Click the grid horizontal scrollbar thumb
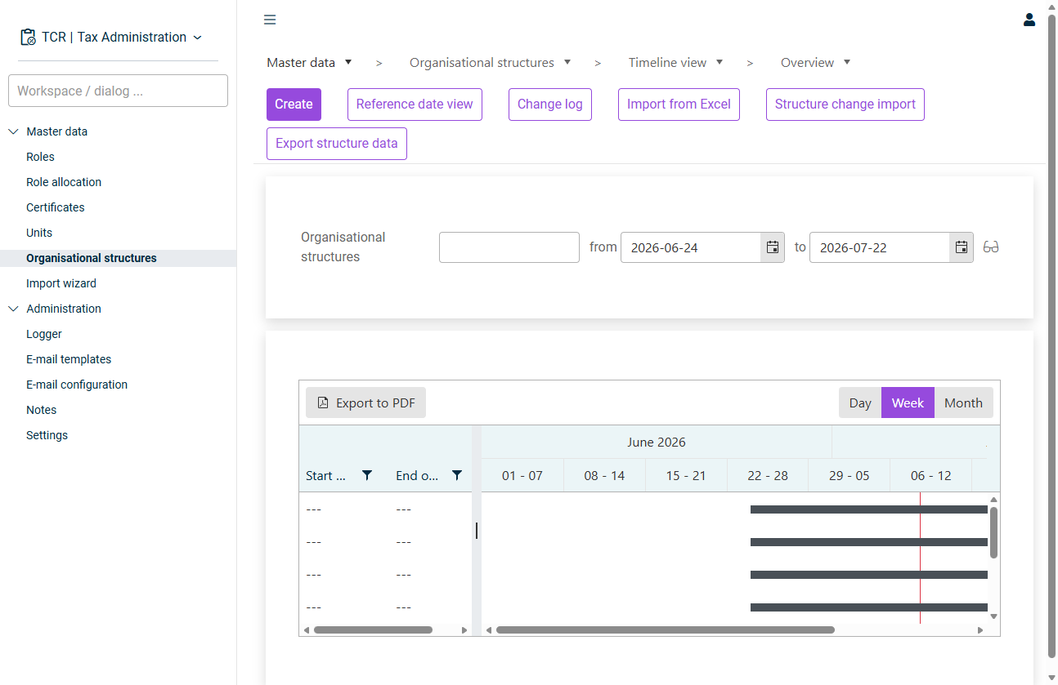Image resolution: width=1058 pixels, height=685 pixels. point(373,629)
